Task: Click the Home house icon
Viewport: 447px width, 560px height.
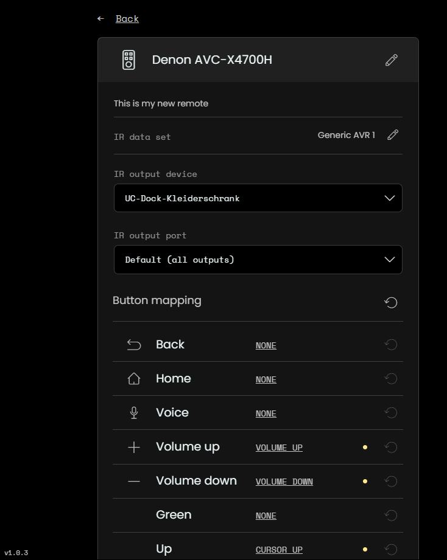Action: coord(134,379)
